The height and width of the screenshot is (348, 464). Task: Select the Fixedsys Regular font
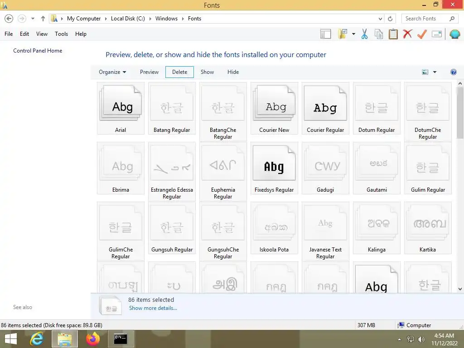click(x=274, y=168)
